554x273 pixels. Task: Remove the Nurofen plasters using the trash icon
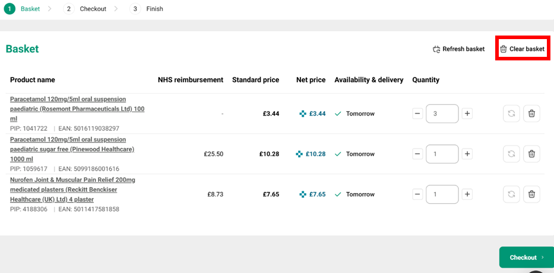531,194
